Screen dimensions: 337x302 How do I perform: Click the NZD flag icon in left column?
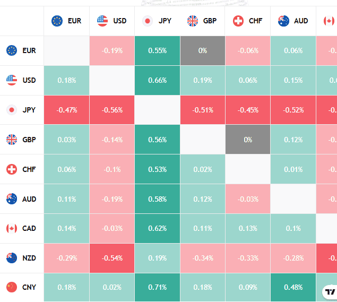coord(11,258)
